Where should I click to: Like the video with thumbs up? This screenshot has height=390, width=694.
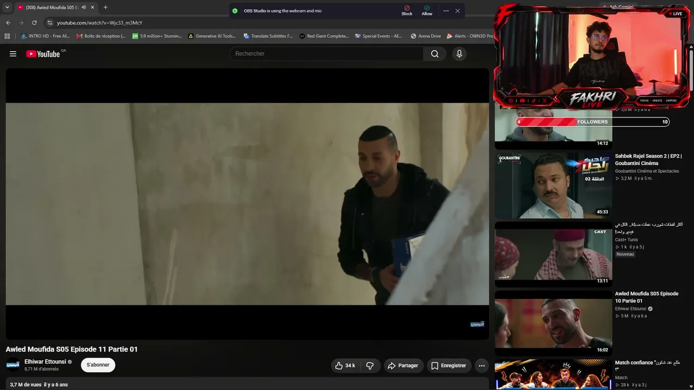[345, 366]
